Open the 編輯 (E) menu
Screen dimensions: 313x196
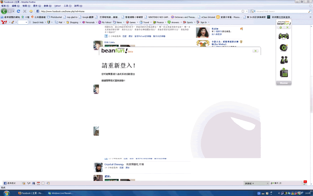tap(16, 6)
